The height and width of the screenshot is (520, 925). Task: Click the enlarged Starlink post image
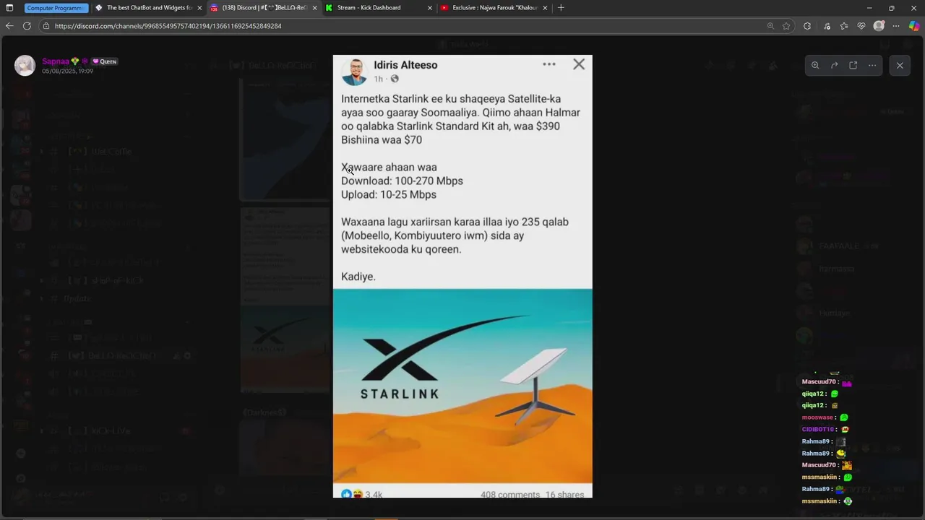[462, 276]
